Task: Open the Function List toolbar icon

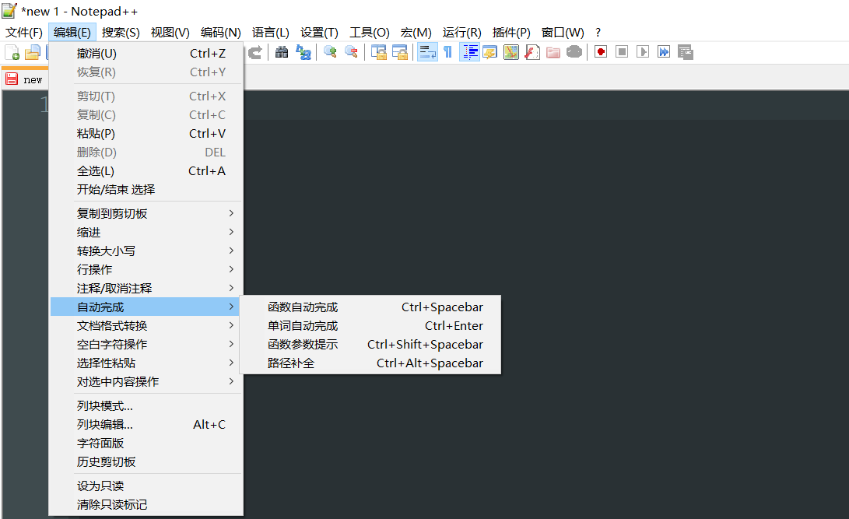Action: pos(532,52)
